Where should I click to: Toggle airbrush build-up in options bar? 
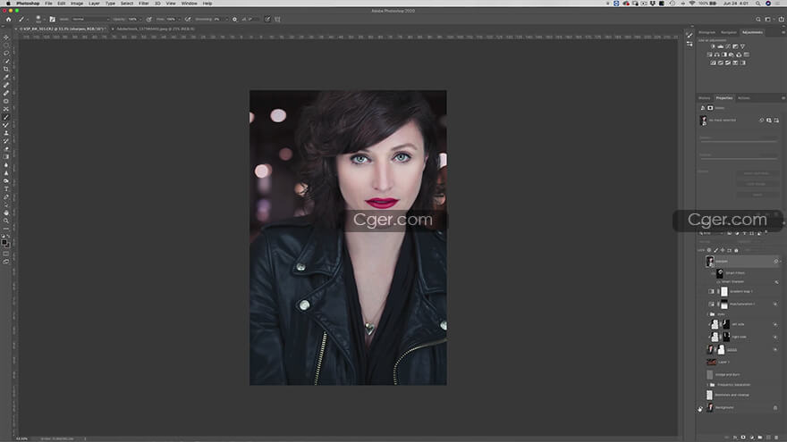(x=188, y=19)
